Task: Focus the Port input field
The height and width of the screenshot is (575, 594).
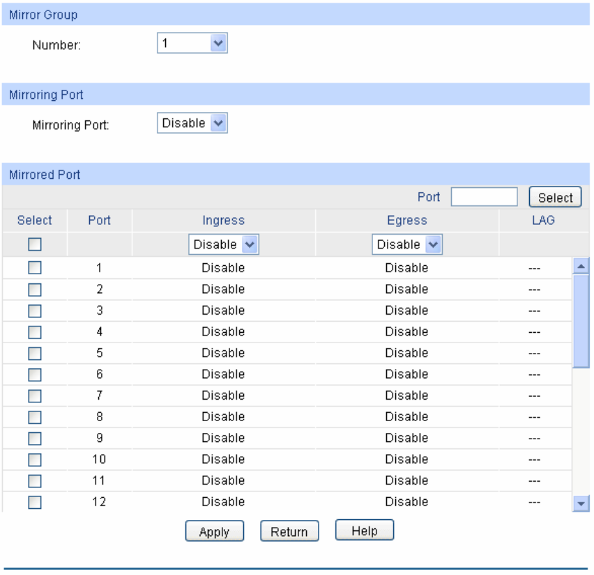Action: tap(484, 197)
